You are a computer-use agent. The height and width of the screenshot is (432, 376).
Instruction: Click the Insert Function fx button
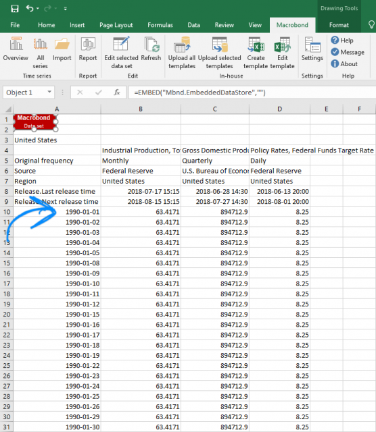117,92
